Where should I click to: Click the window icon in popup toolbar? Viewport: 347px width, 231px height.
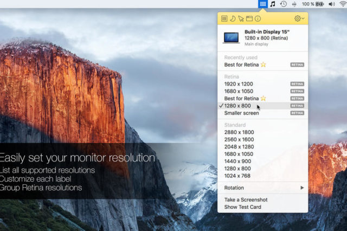point(249,18)
